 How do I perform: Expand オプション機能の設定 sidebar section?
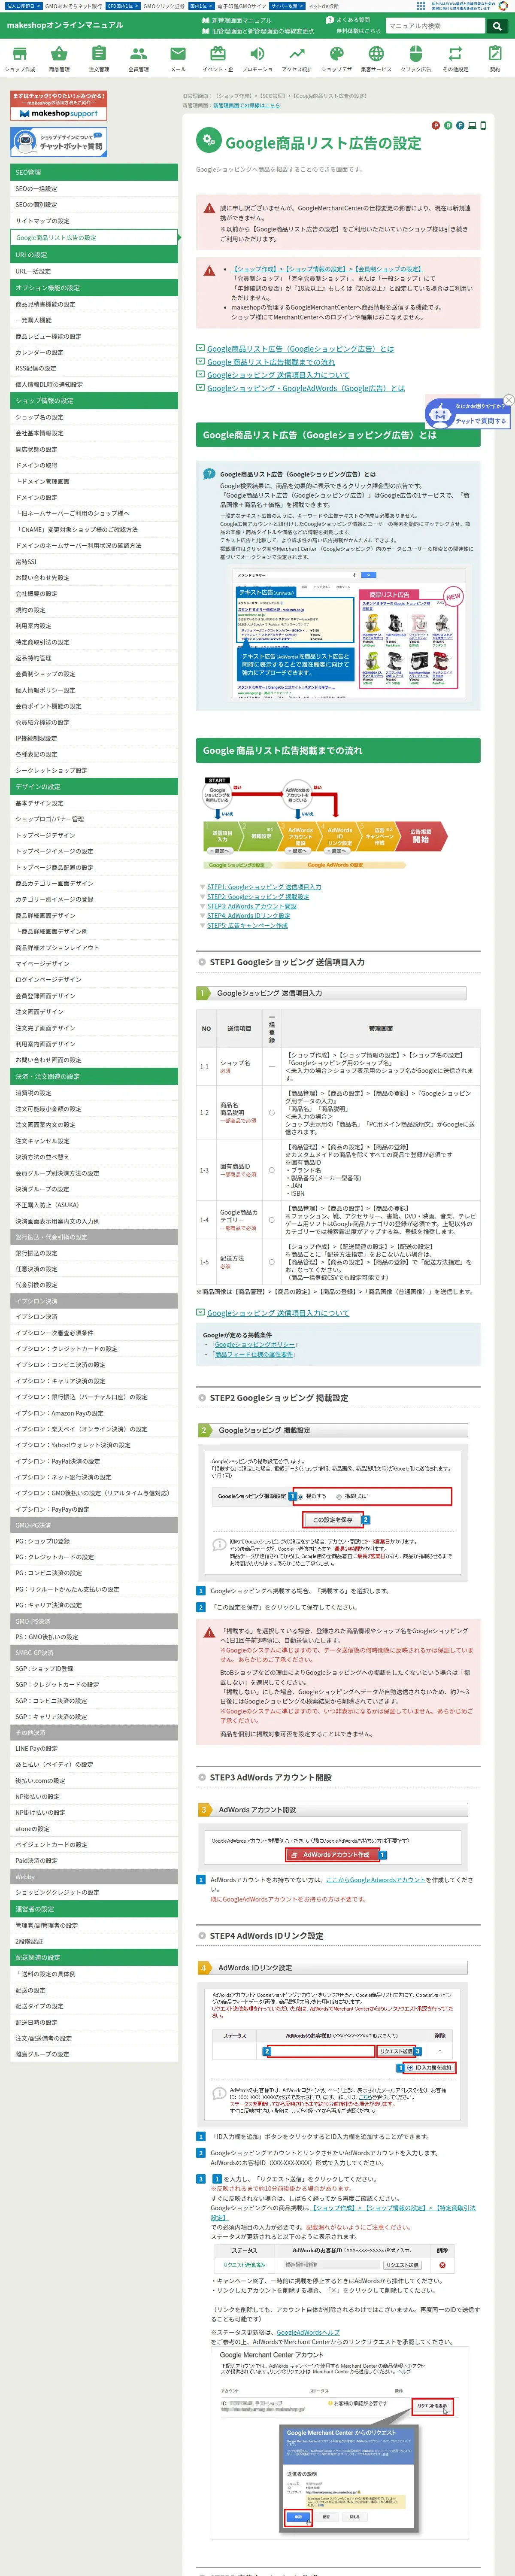pos(94,288)
